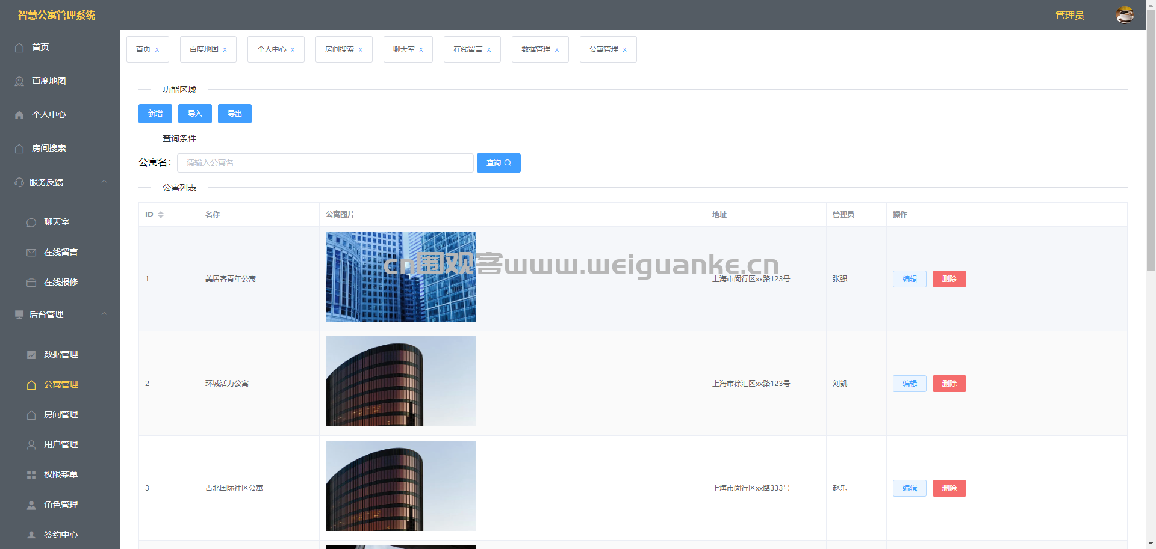Screen dimensions: 1156x549
Task: Open the 房间管理 sidebar menu item
Action: (60, 414)
